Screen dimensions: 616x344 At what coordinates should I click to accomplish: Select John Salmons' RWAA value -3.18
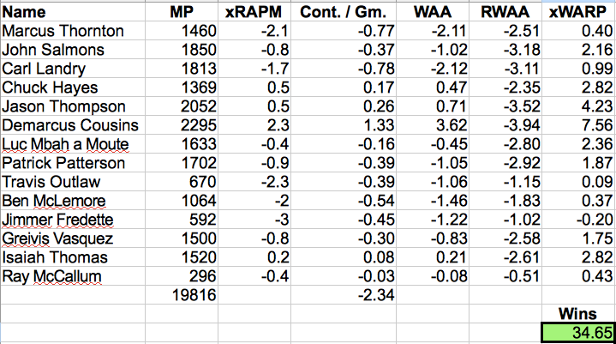click(x=505, y=50)
